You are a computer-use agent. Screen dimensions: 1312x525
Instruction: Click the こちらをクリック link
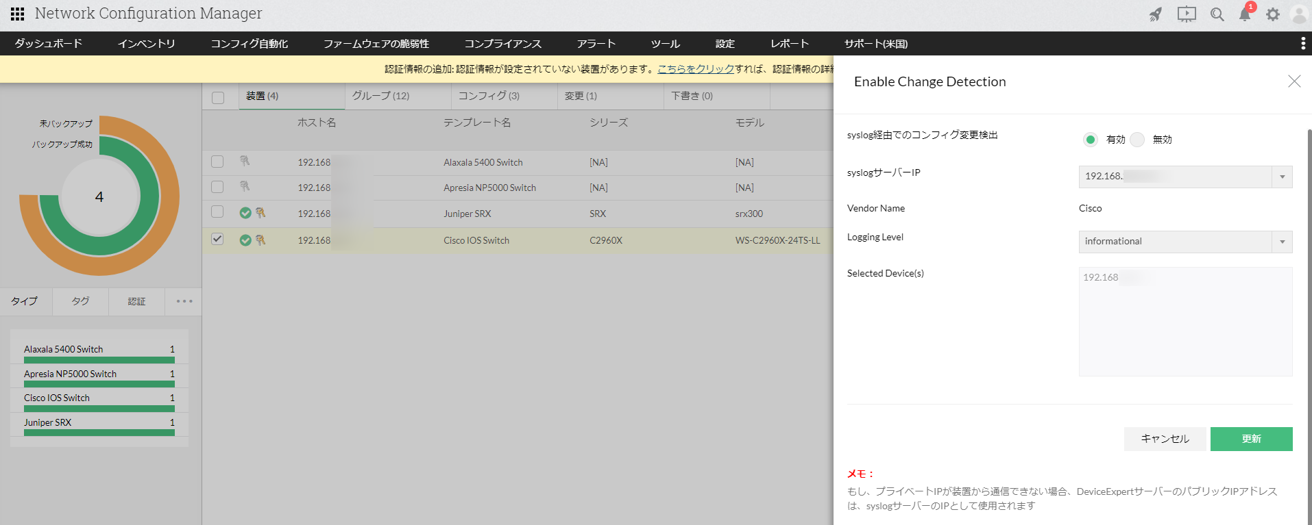(x=696, y=69)
